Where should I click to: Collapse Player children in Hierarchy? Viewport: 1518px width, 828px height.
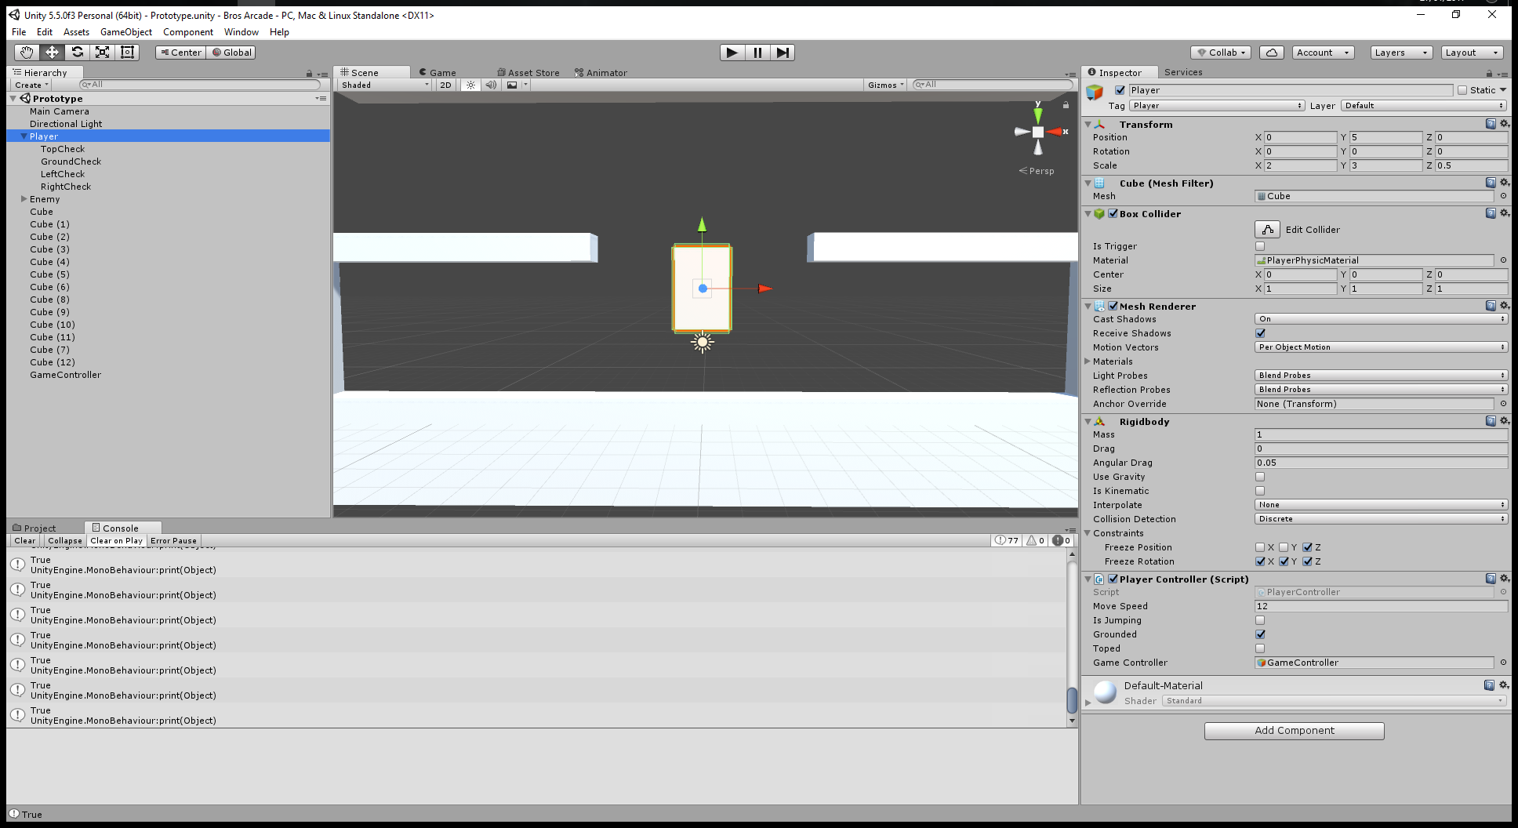[x=24, y=136]
